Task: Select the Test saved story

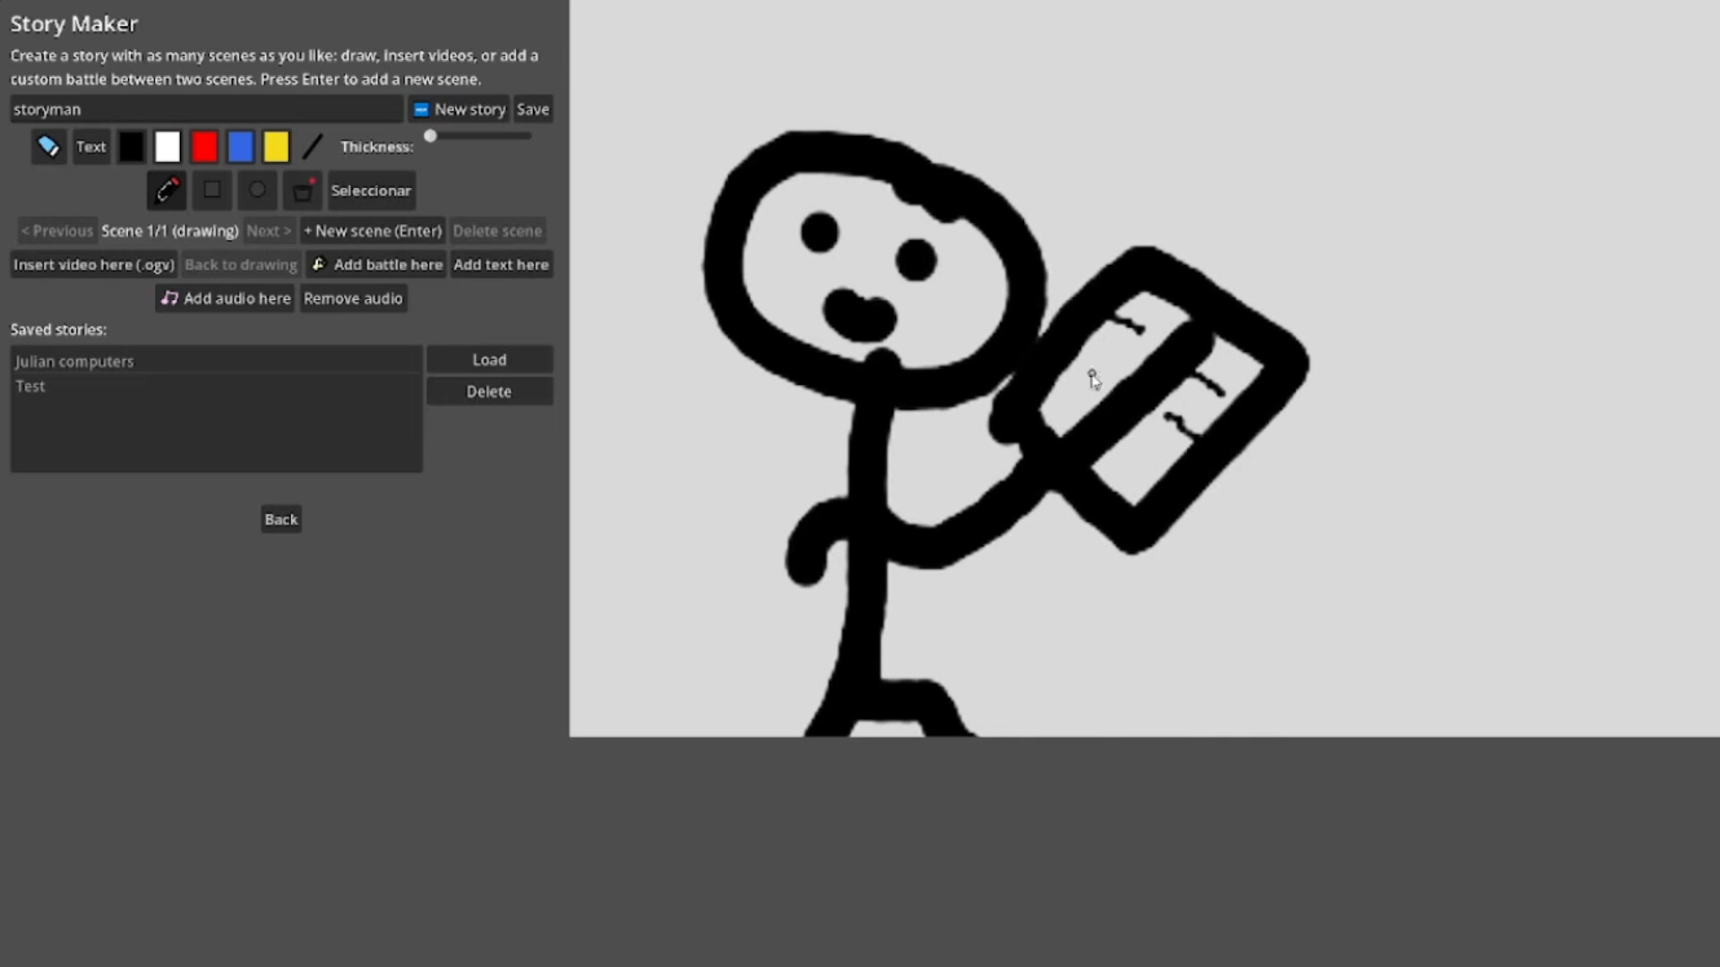Action: coord(216,387)
